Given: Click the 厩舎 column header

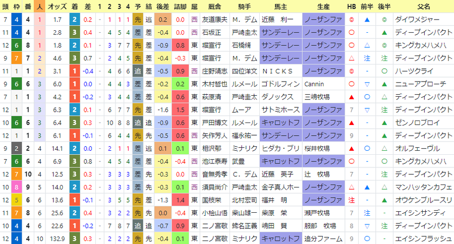Looking at the screenshot, I should tap(214, 7).
